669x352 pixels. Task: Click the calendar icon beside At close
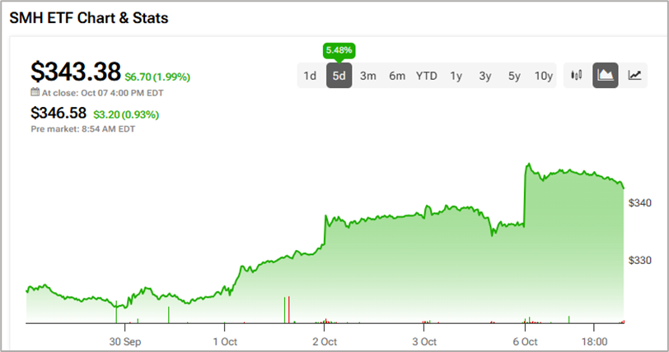tap(35, 93)
